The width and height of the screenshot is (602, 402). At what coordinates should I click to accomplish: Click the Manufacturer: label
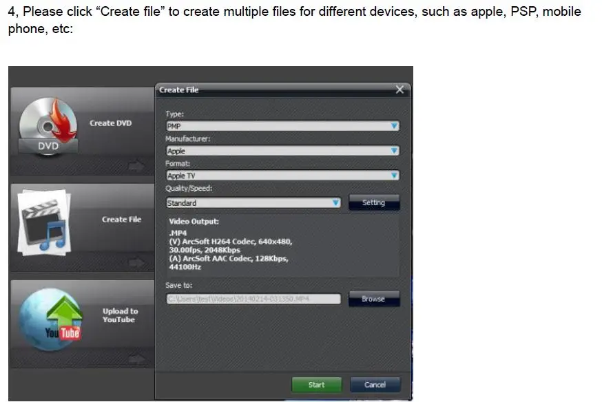[x=188, y=138]
